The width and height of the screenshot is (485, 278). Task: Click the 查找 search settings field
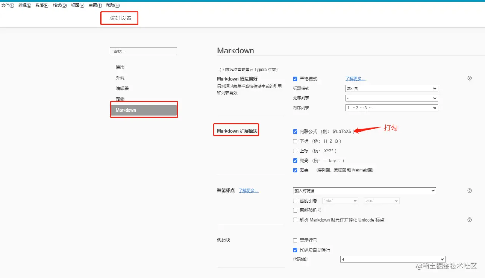143,51
